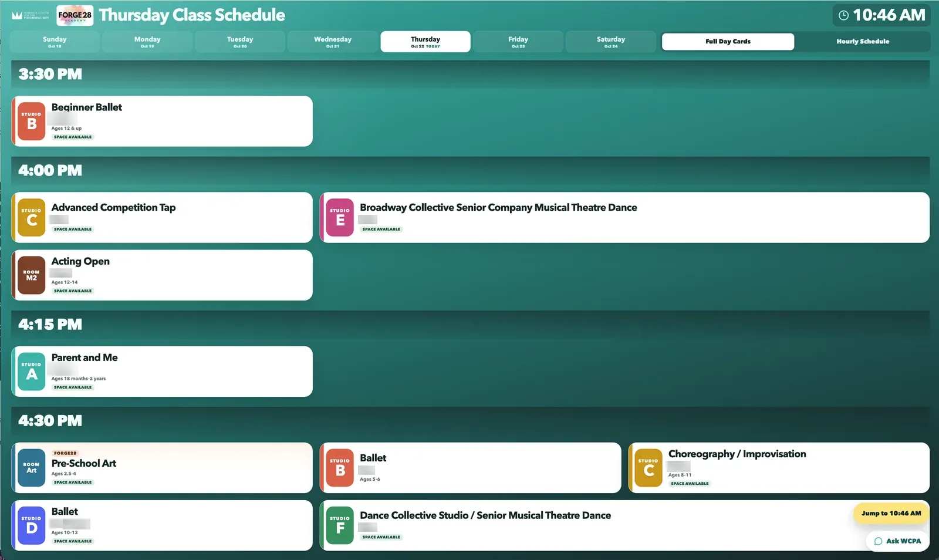Click the Ages 18 months-2 years label
This screenshot has height=560, width=939.
[79, 379]
